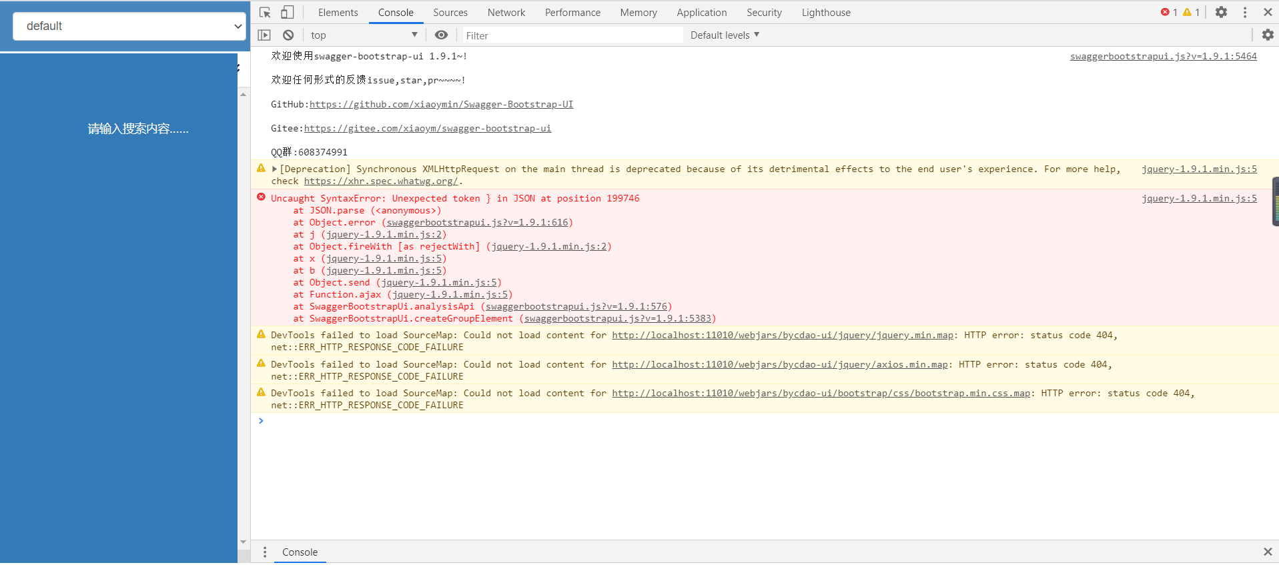Click the yellow warning count indicator
This screenshot has width=1279, height=565.
[1192, 12]
